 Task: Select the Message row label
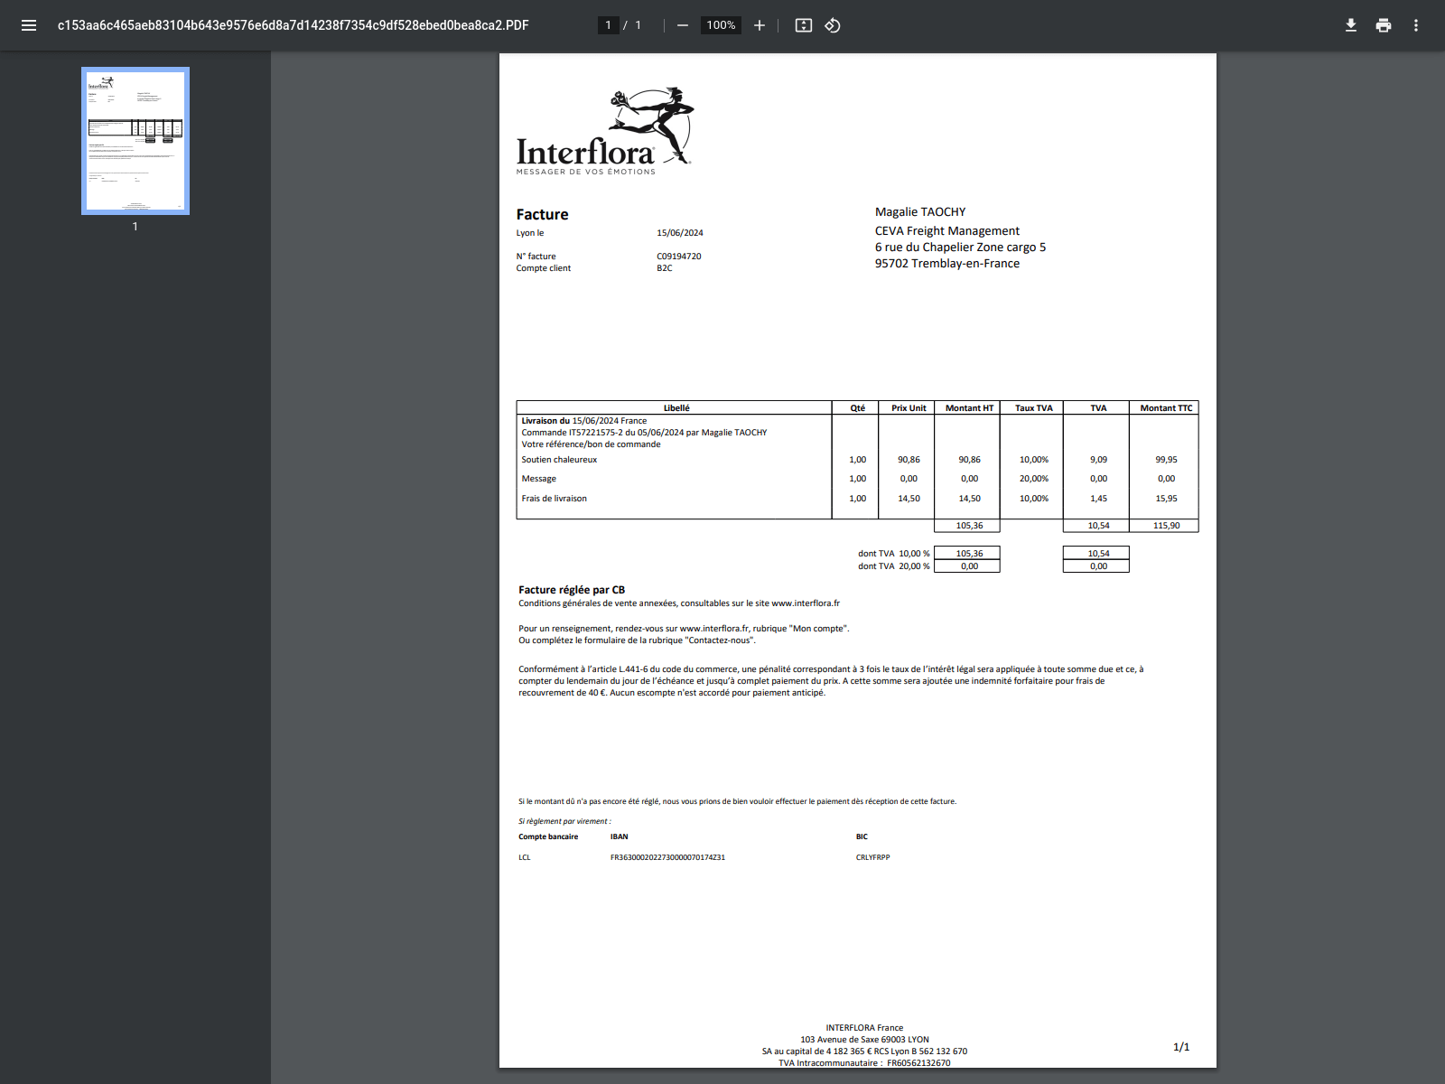(x=538, y=479)
